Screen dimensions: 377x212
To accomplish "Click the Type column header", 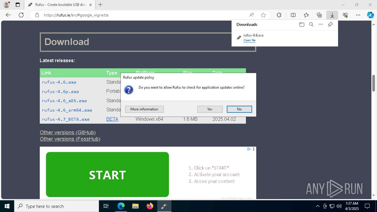I will point(112,73).
